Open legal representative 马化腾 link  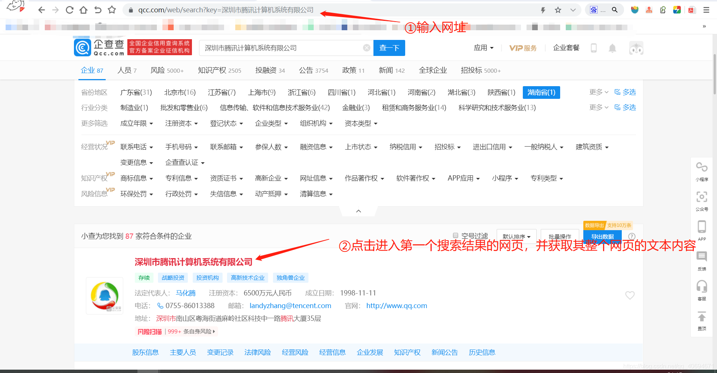point(186,293)
